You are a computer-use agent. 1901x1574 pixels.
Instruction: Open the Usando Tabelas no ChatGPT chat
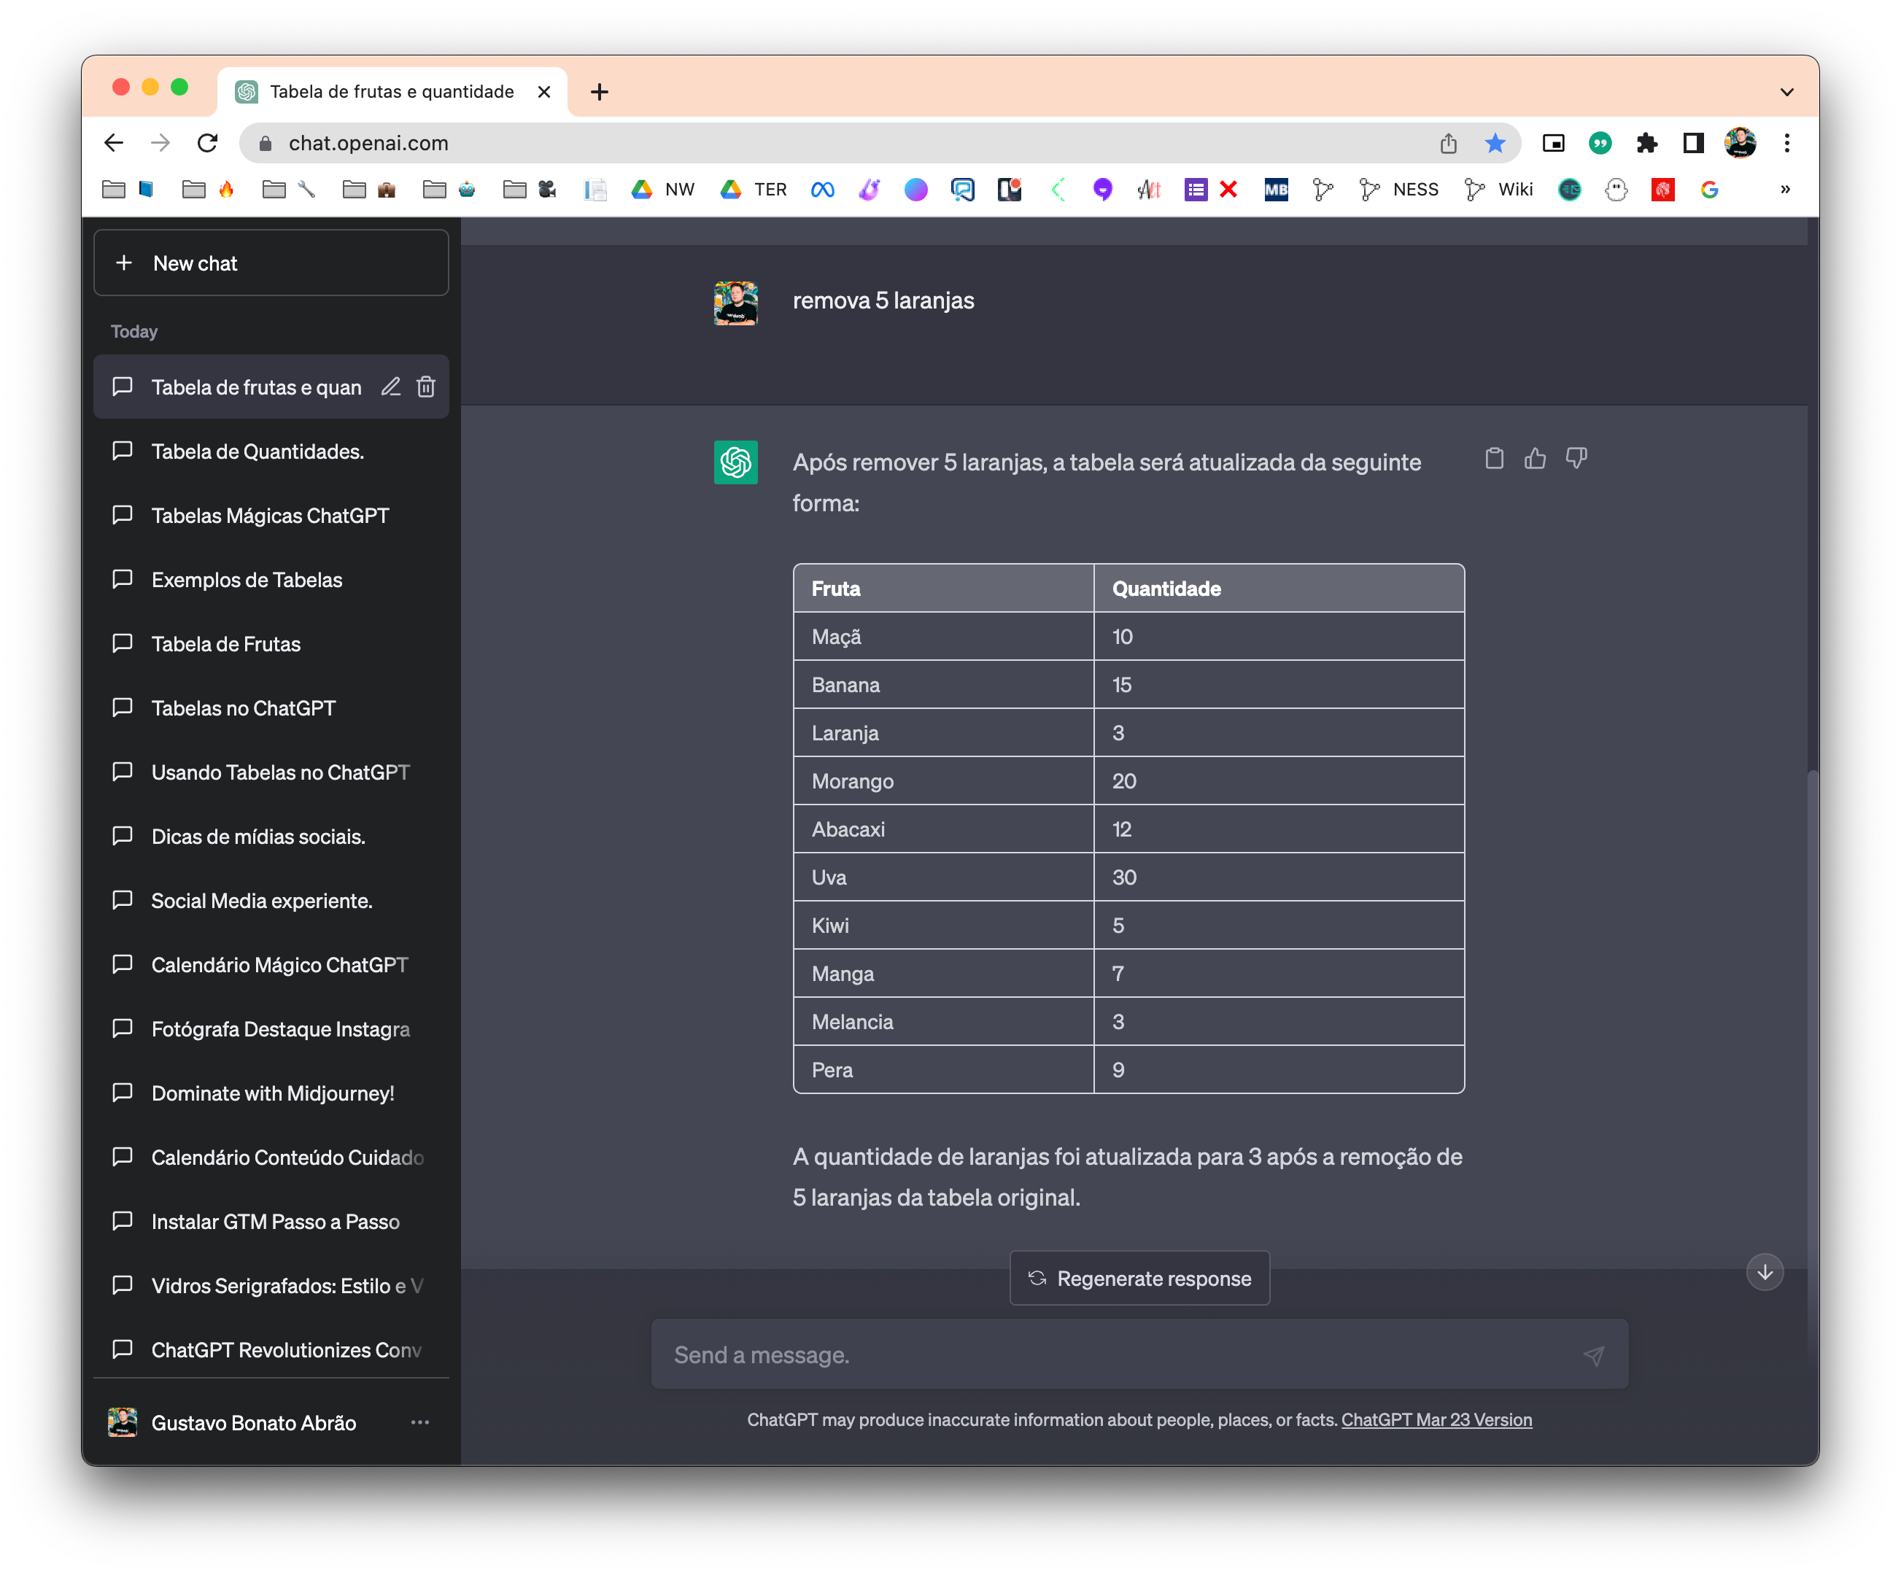coord(271,772)
